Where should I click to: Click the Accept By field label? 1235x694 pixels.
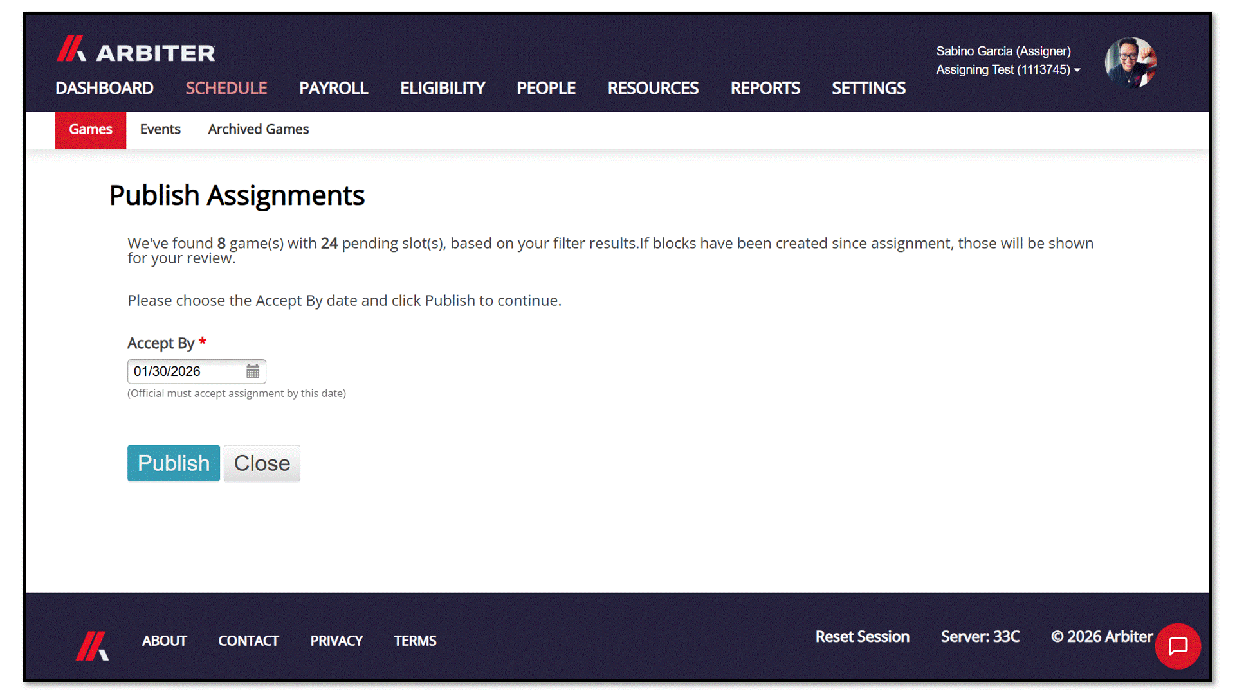(x=167, y=343)
